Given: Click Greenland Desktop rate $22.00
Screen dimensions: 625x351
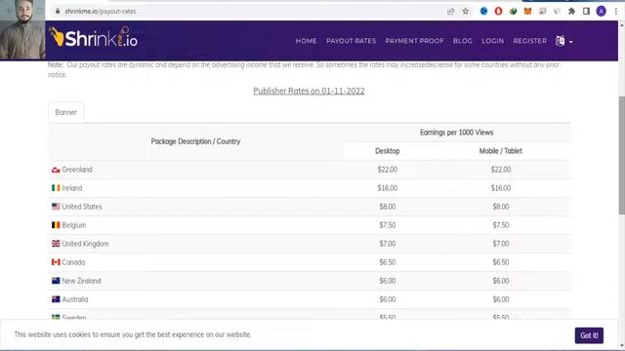Looking at the screenshot, I should coord(388,170).
